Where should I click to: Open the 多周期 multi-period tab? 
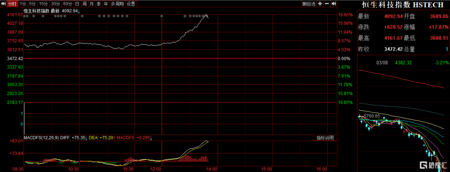click(117, 4)
